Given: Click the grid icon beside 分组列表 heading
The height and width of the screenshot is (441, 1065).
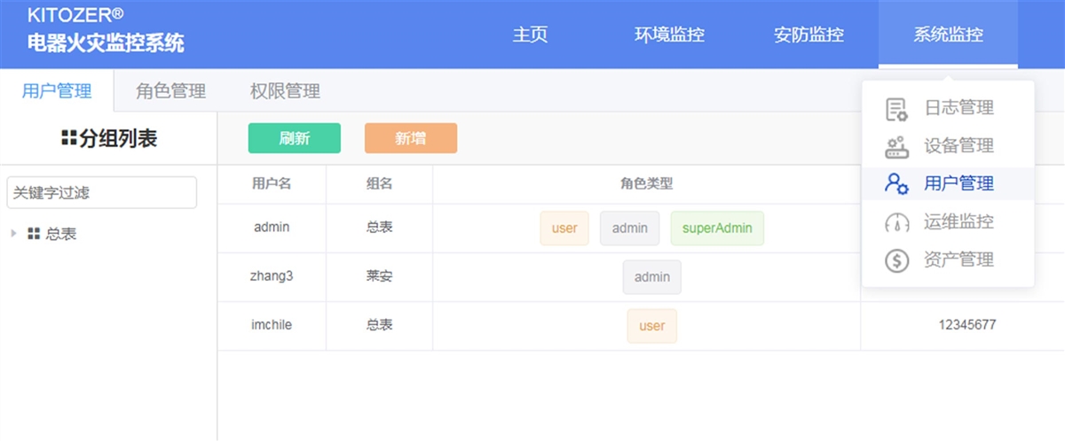Looking at the screenshot, I should [x=68, y=138].
